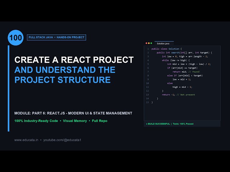Click the 'return mid; // Found!' line
This screenshot has height=172, width=230.
click(186, 72)
